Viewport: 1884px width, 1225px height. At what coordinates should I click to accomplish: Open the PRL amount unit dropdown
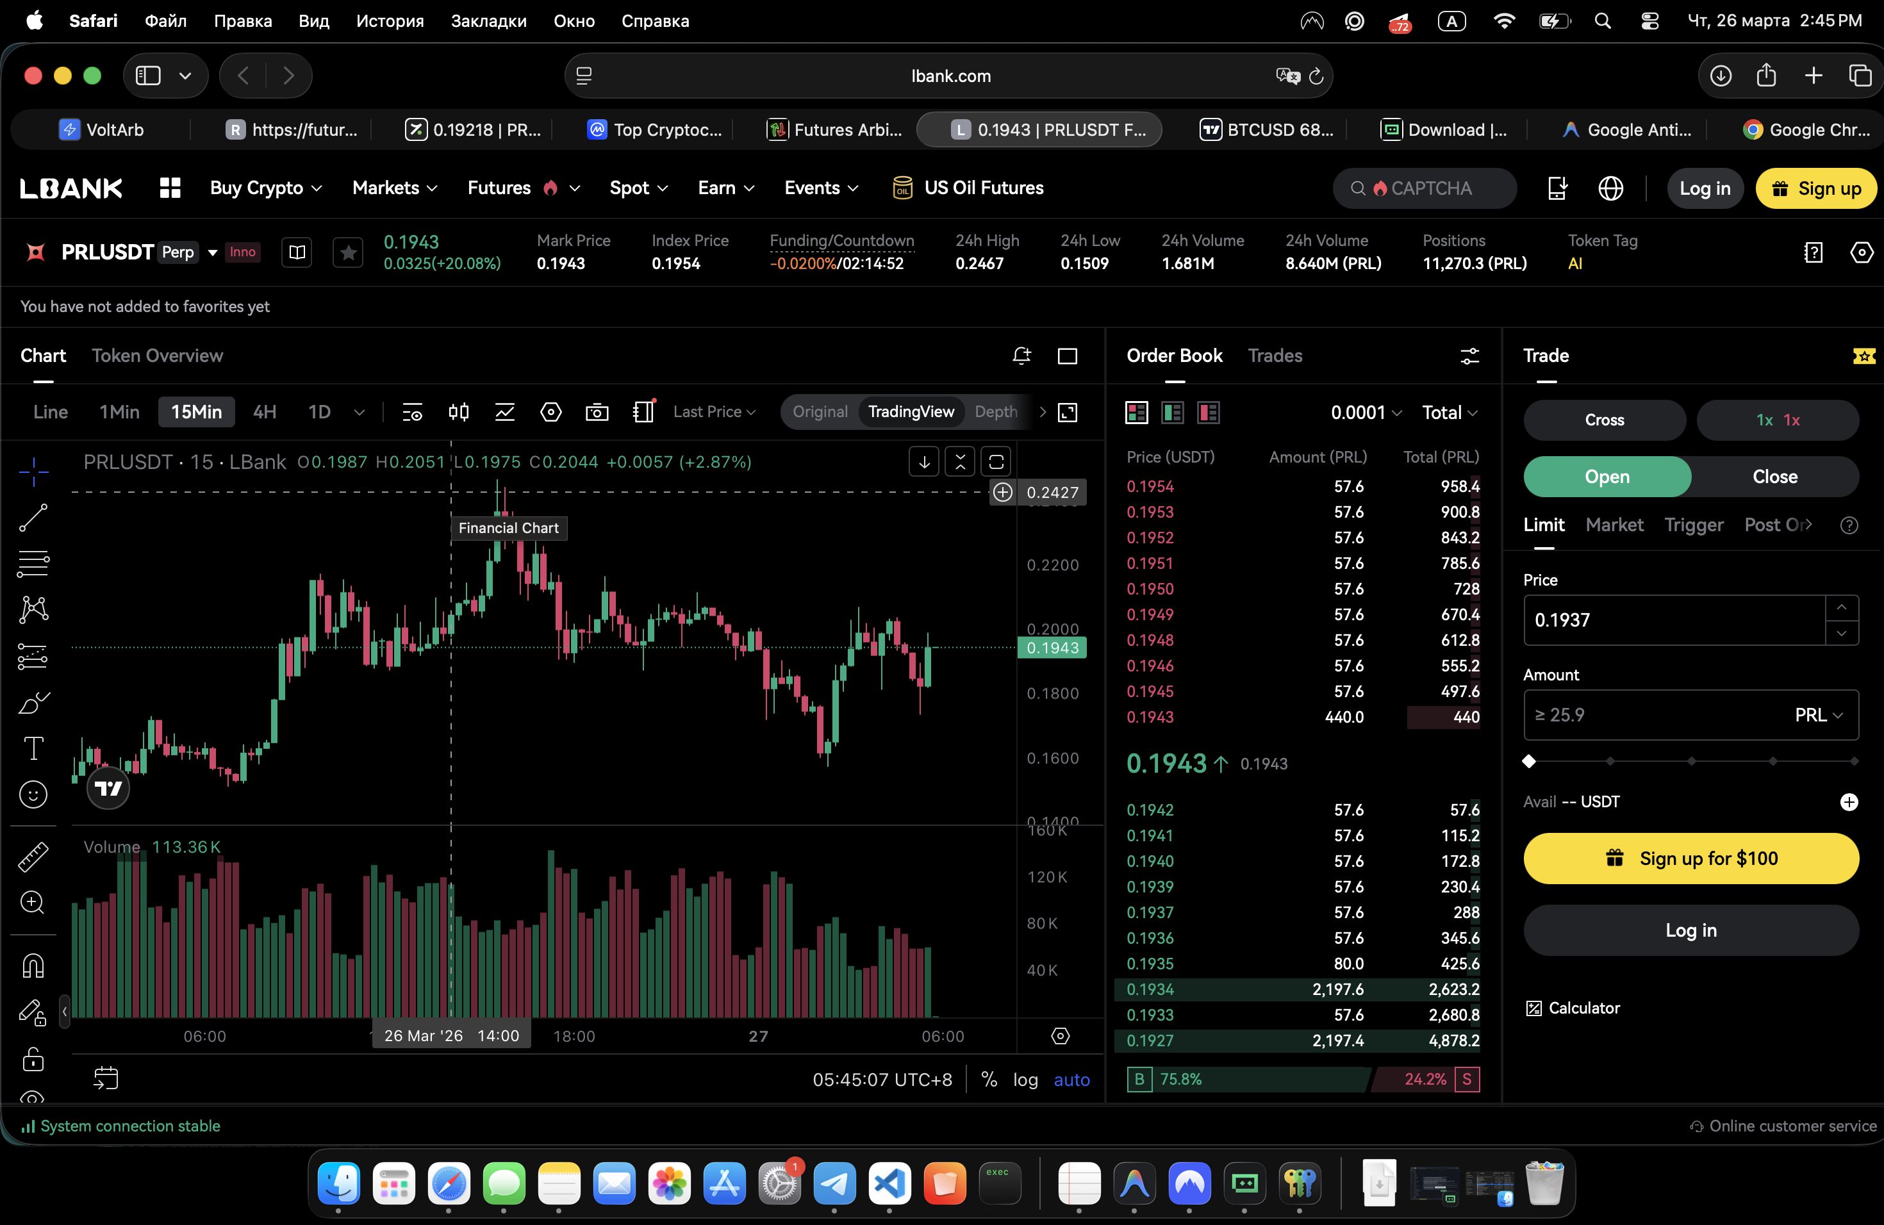1819,716
